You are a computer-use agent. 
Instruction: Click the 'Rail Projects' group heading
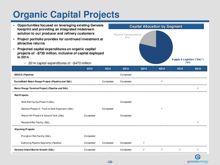coord(21,95)
